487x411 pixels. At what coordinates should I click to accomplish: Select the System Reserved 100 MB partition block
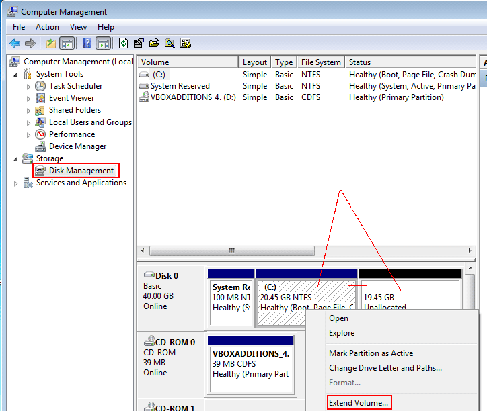point(231,298)
